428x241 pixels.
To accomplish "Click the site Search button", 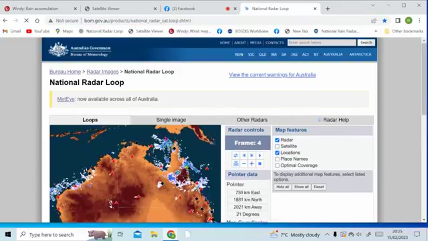I will (366, 43).
